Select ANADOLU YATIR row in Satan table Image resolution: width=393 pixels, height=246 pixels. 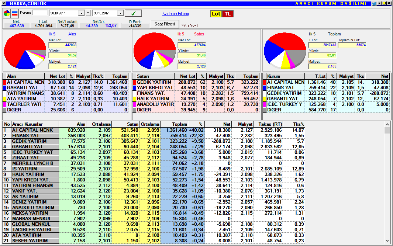[196, 104]
